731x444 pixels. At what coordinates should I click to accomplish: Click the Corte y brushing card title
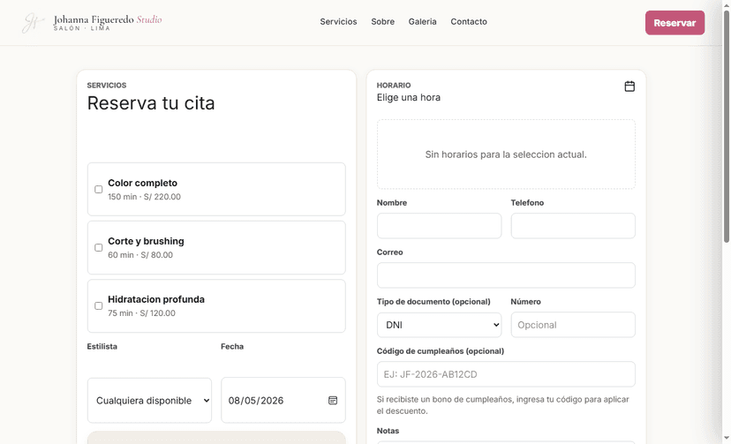pyautogui.click(x=146, y=241)
